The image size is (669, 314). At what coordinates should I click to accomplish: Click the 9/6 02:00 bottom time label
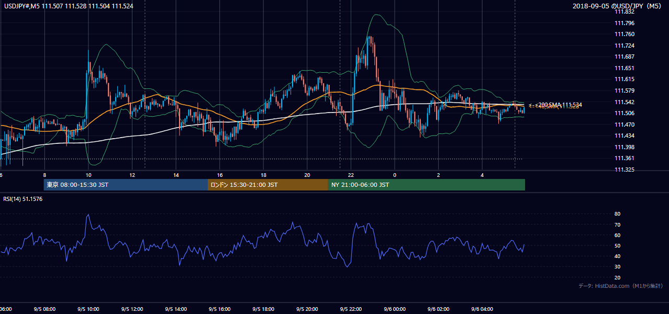438,309
